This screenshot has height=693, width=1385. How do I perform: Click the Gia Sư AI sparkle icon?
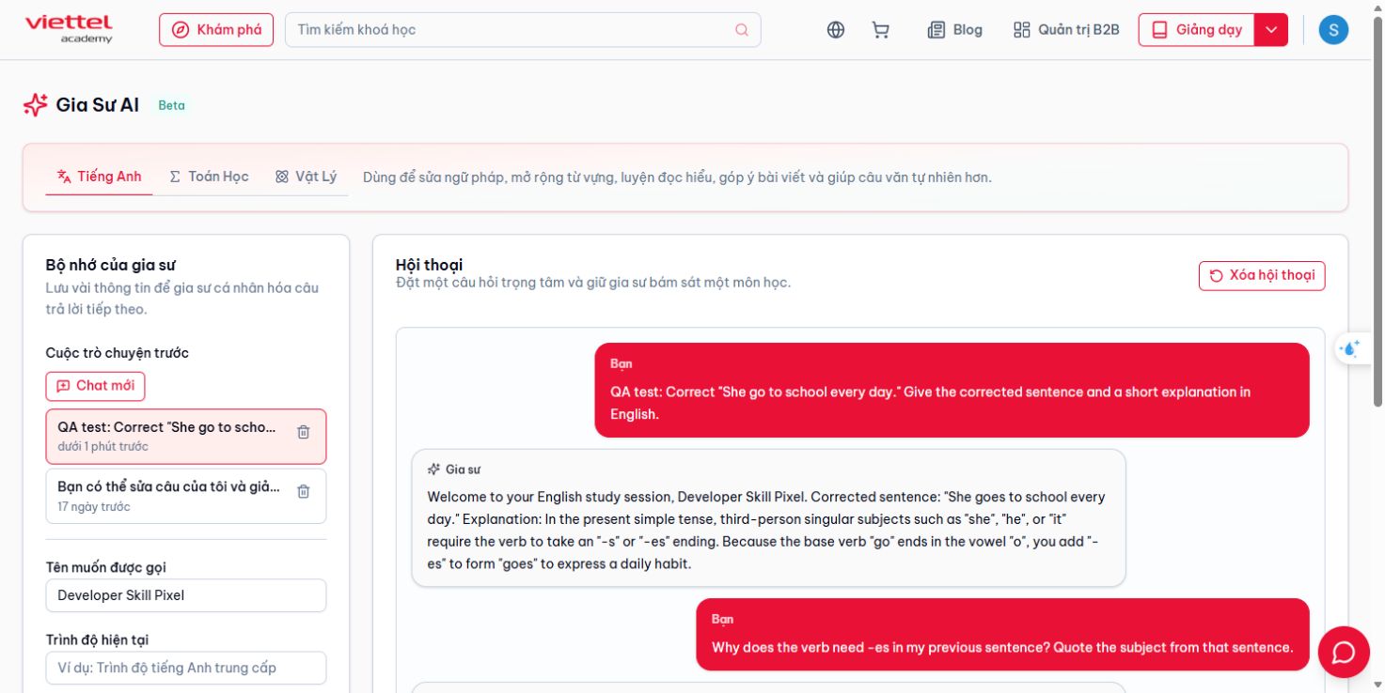point(36,105)
